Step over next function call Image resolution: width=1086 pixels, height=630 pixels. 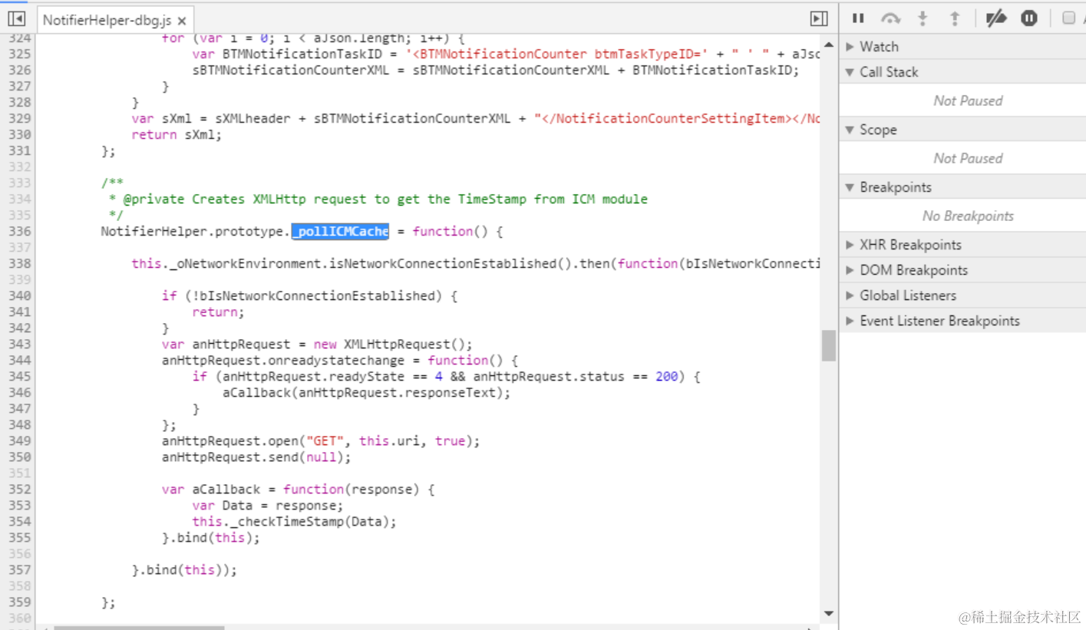(x=890, y=18)
